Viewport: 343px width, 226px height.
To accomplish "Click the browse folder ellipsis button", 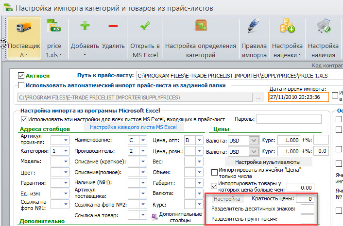I will coord(258,97).
